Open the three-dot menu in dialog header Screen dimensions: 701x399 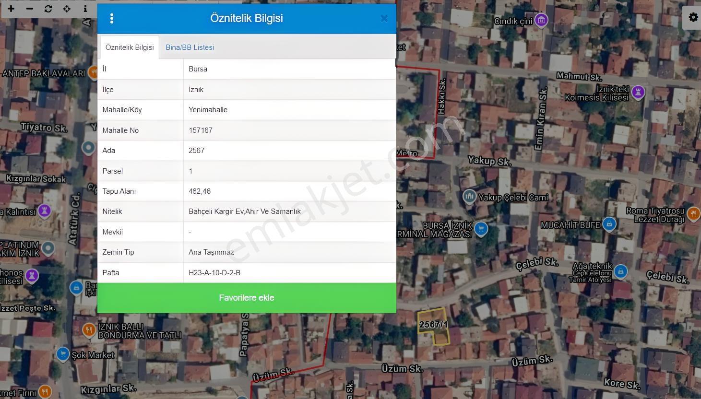[112, 18]
